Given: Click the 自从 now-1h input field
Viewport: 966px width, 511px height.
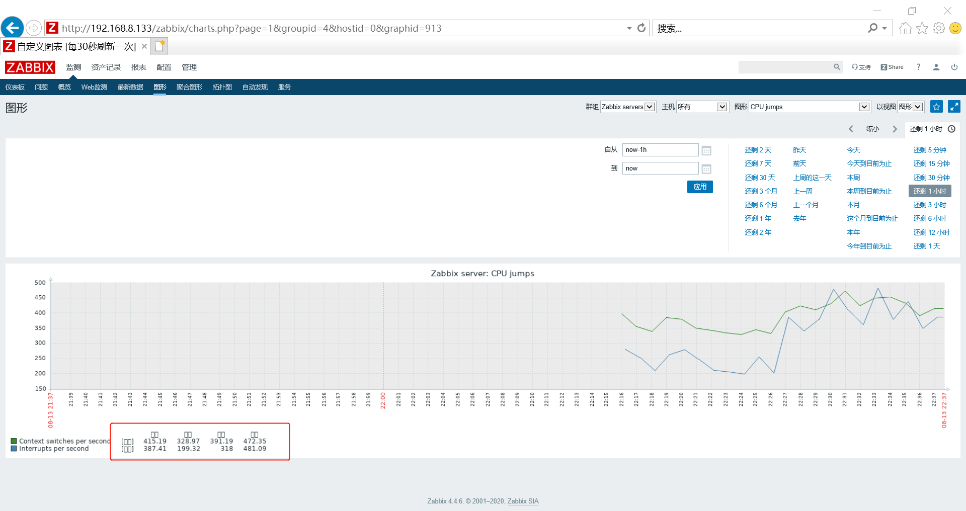Looking at the screenshot, I should tap(660, 150).
